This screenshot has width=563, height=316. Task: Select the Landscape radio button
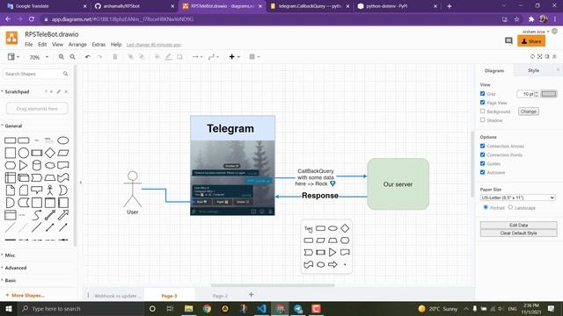[x=510, y=207]
